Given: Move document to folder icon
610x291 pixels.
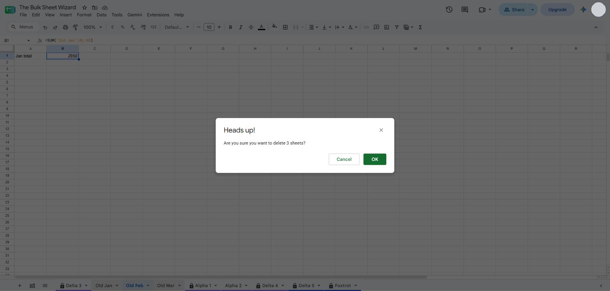Looking at the screenshot, I should coord(95,7).
